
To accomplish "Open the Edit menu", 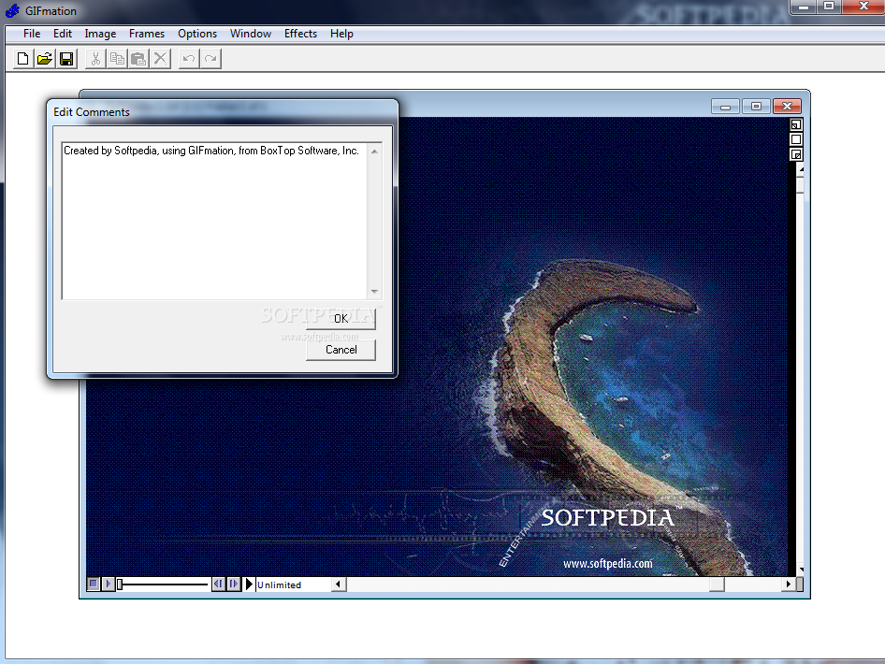I will pos(63,34).
